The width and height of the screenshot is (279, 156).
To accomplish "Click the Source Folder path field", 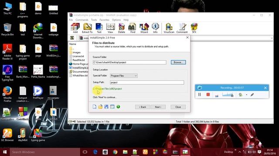I will click(x=129, y=62).
